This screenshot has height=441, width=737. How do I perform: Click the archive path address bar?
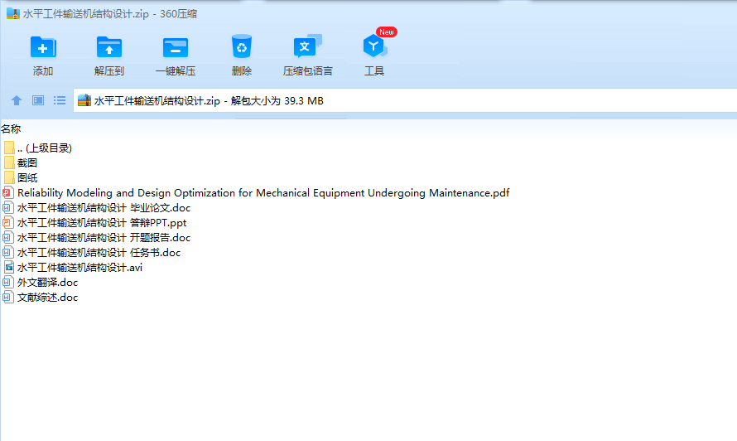(x=405, y=100)
